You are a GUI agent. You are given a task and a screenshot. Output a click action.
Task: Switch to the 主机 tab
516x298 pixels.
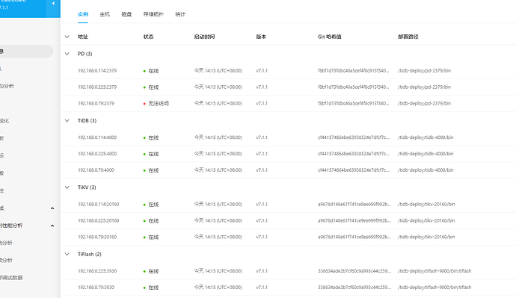[x=105, y=14]
